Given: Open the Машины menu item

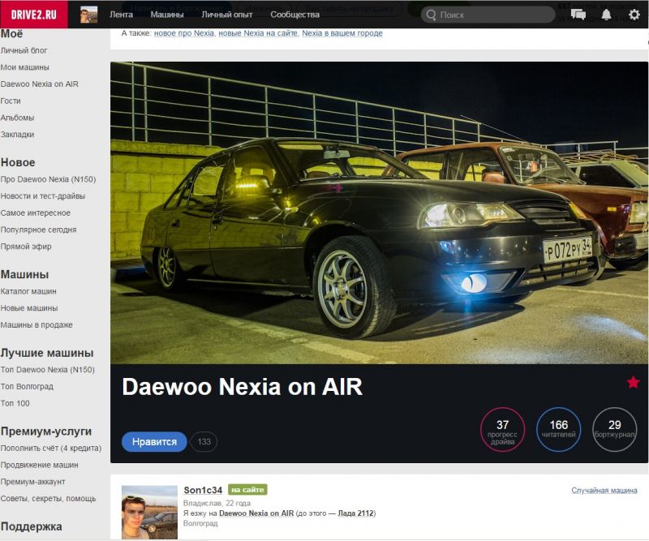Looking at the screenshot, I should (x=167, y=15).
